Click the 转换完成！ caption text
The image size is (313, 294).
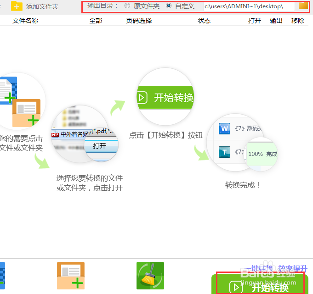[243, 185]
